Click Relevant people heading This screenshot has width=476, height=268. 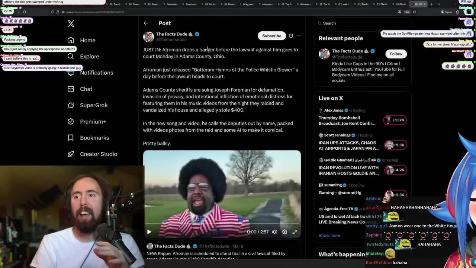pos(341,38)
